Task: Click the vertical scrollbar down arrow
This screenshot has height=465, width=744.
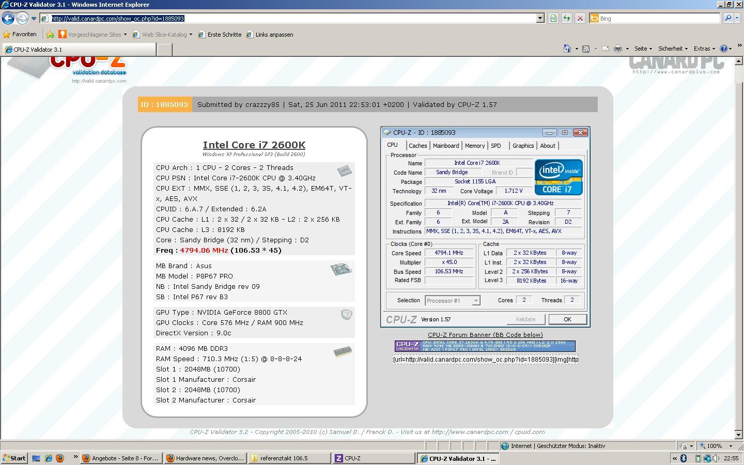Action: 739,435
